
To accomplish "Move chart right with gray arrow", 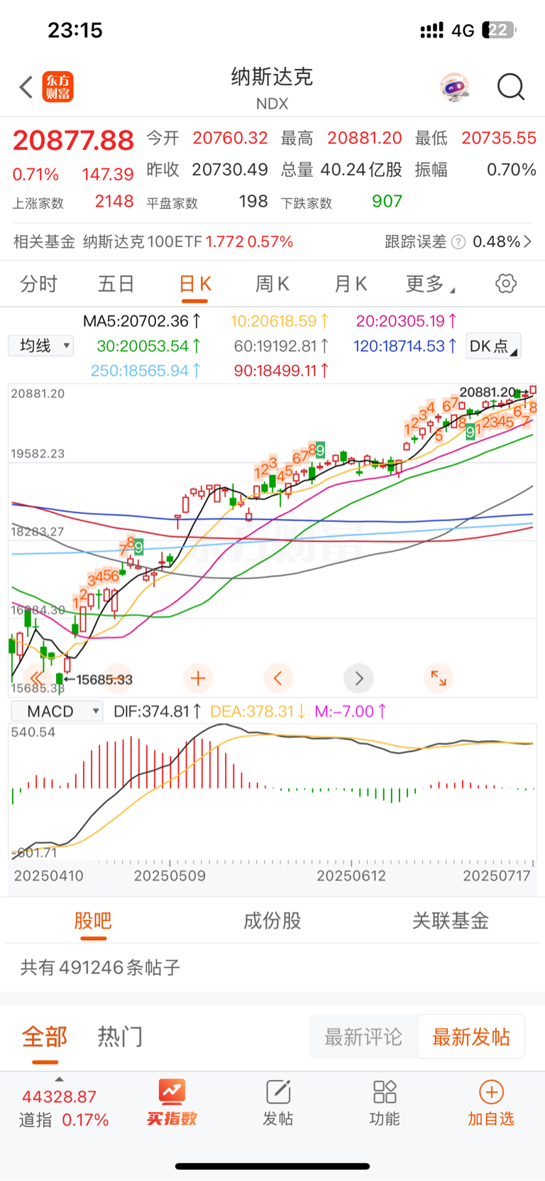I will pyautogui.click(x=358, y=678).
